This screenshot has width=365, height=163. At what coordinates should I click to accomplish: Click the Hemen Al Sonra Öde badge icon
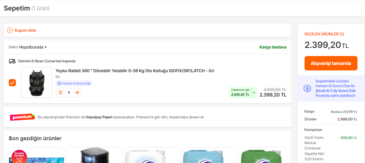59,83
